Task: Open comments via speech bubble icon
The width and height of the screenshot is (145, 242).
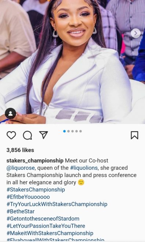Action: click(28, 135)
